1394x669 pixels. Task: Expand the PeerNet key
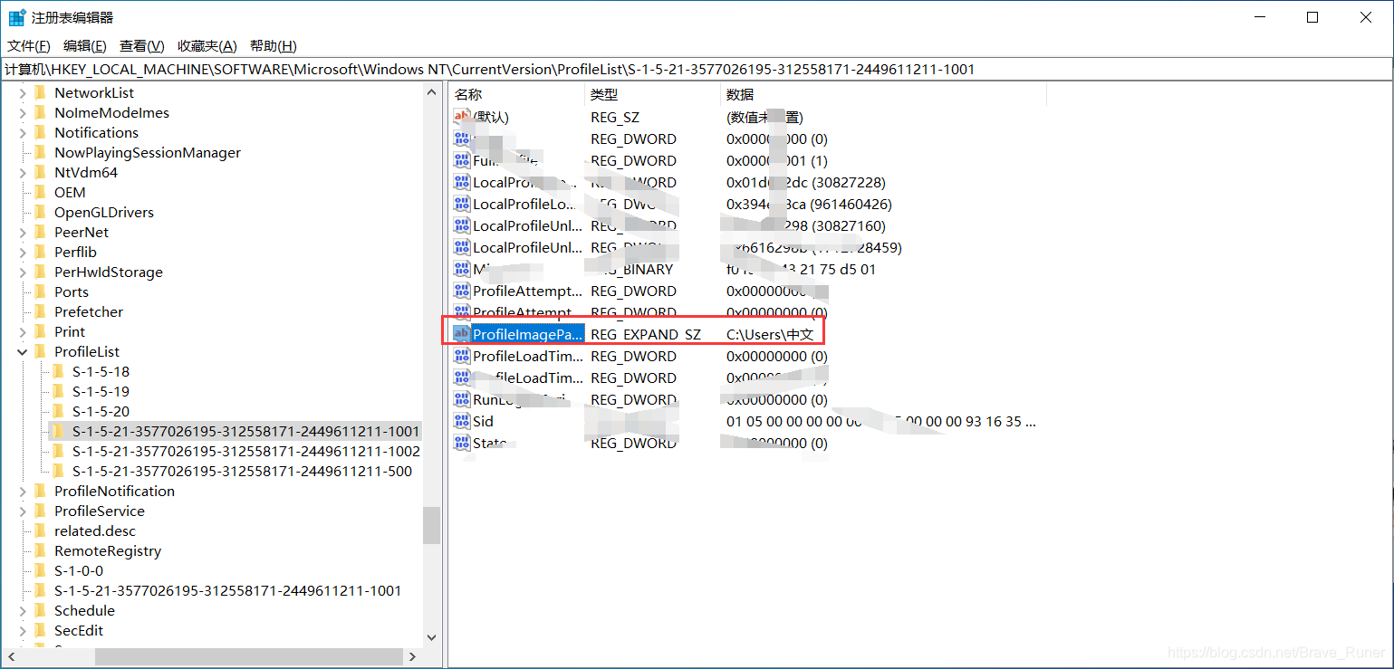coord(23,232)
